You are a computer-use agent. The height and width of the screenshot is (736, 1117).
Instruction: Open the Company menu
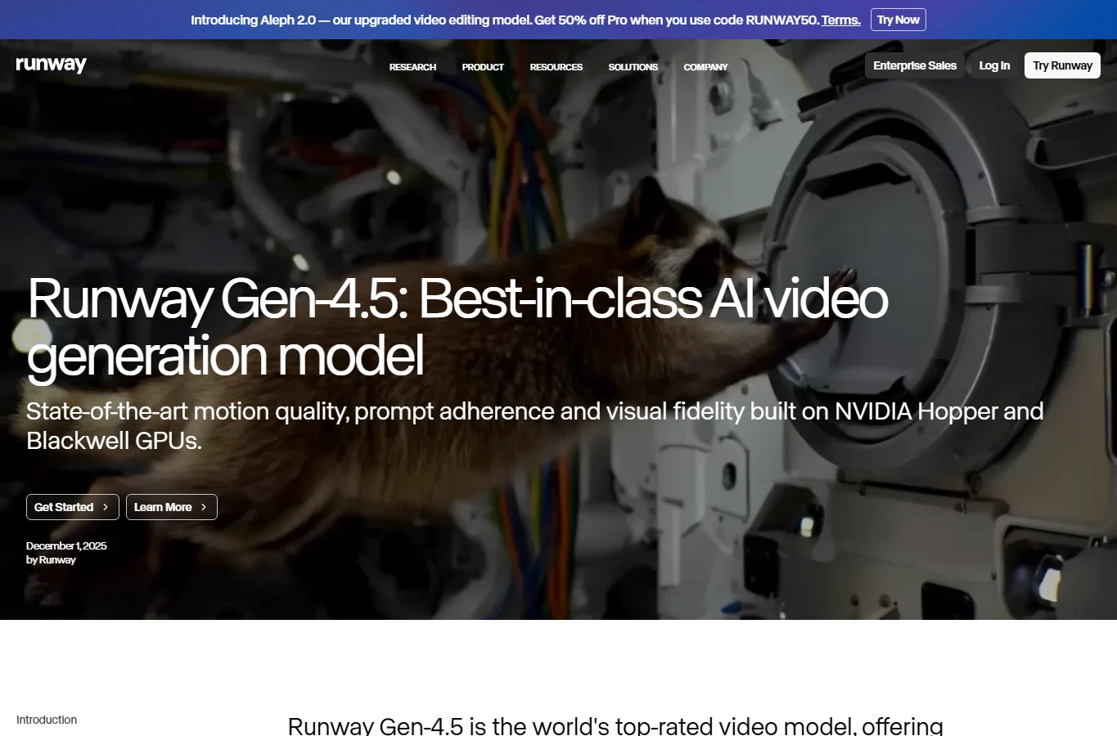tap(705, 67)
